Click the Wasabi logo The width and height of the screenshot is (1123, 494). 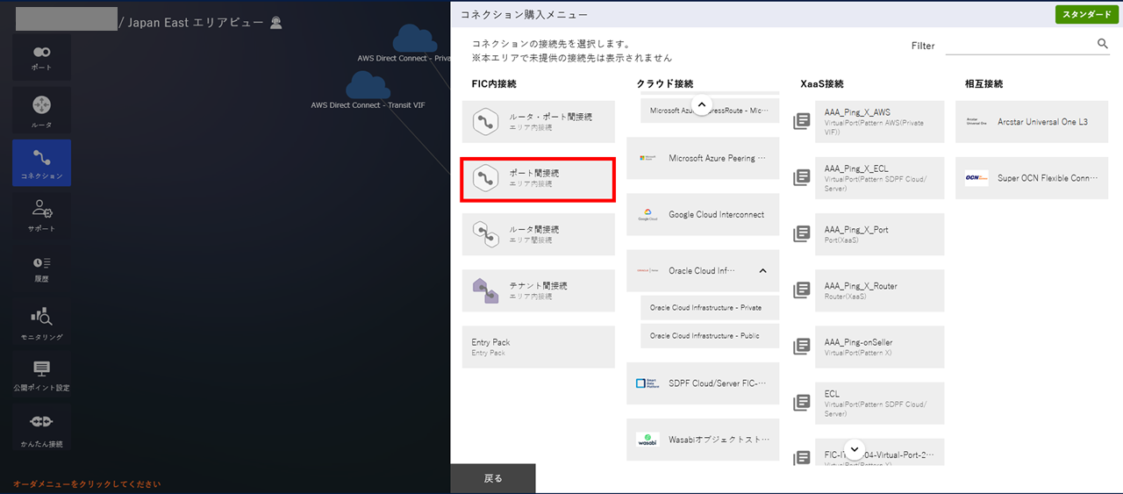[x=647, y=440]
